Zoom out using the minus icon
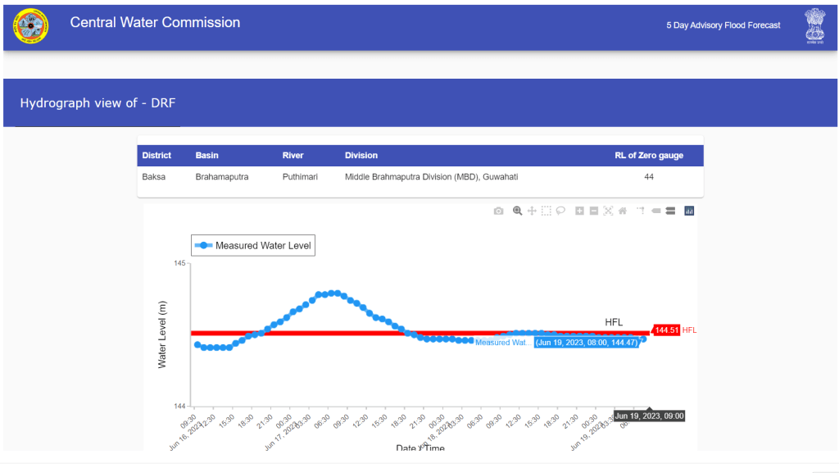 pyautogui.click(x=593, y=211)
